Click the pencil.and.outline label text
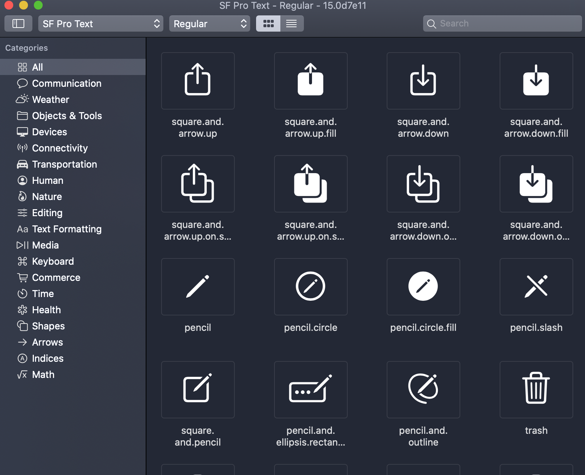 (x=423, y=436)
